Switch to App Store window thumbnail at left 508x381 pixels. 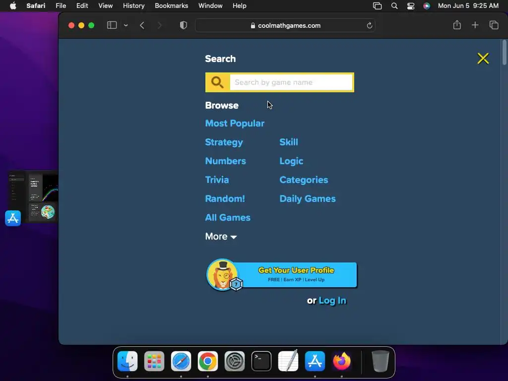[33, 196]
